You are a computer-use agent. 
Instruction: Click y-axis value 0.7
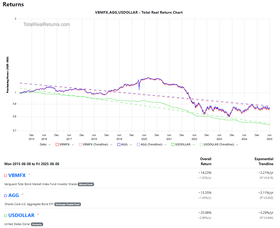pos(14,131)
